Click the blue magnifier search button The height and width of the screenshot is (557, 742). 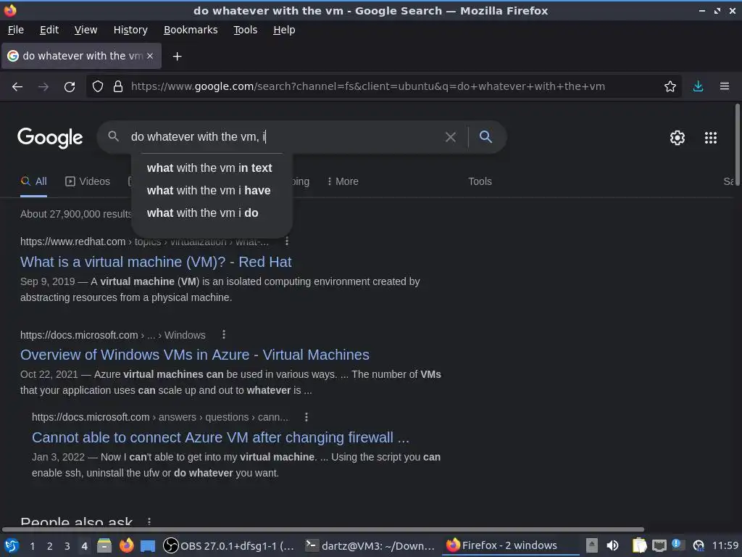pos(485,137)
